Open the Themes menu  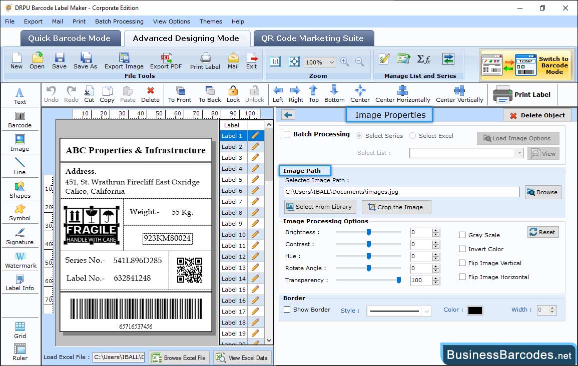(211, 21)
